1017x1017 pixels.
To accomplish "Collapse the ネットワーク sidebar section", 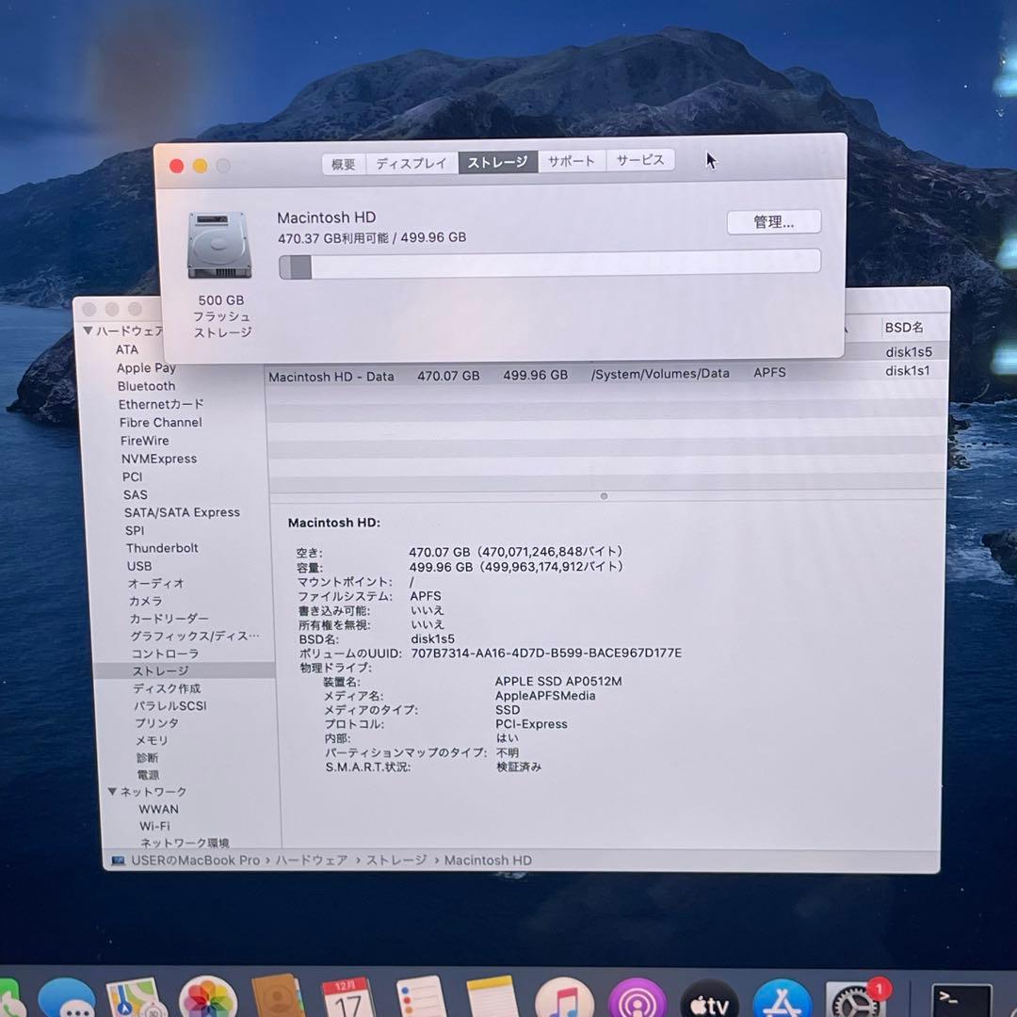I will 112,791.
